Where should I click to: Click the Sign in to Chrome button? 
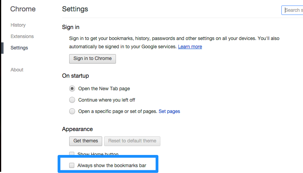point(92,58)
